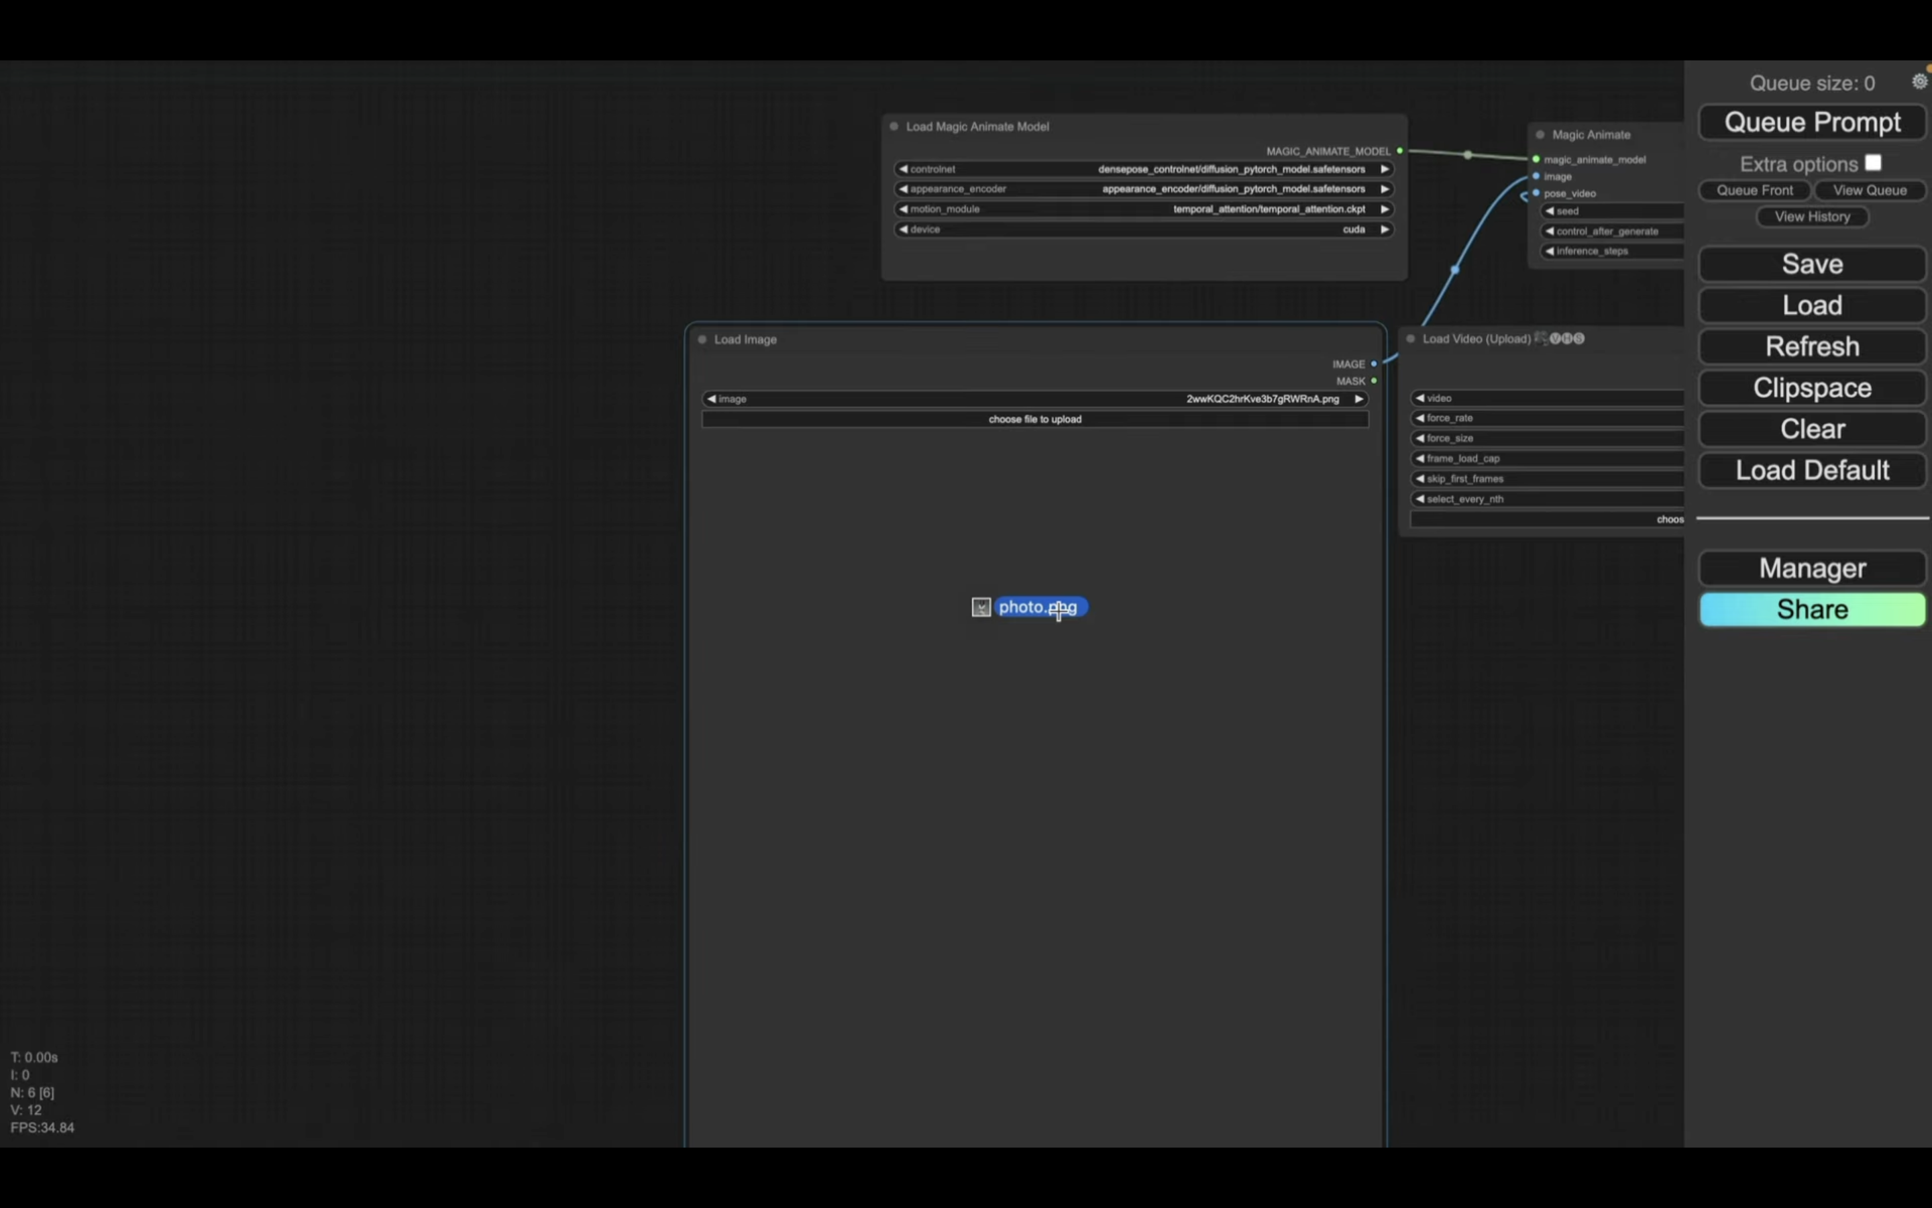
Task: Decrease select_every_nth with left arrow
Action: click(1420, 499)
